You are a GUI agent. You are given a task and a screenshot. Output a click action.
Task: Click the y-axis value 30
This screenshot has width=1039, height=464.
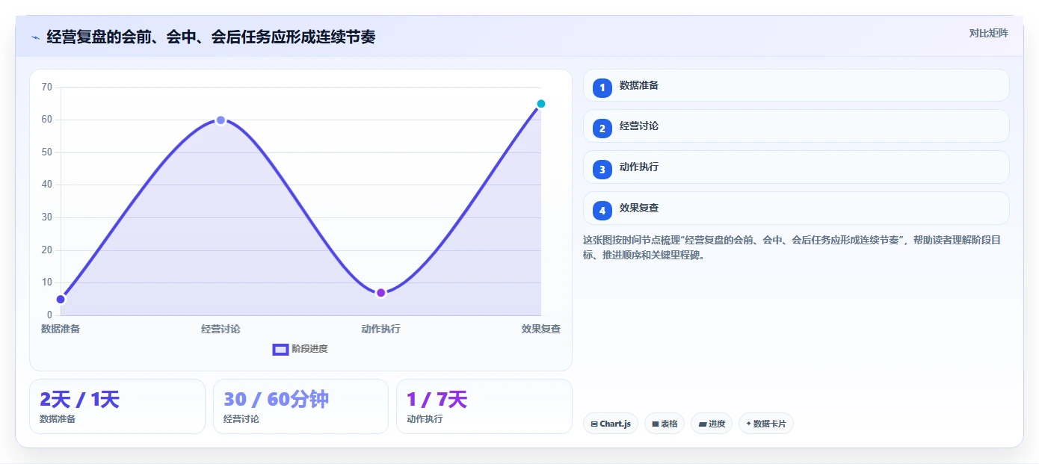[x=47, y=217]
